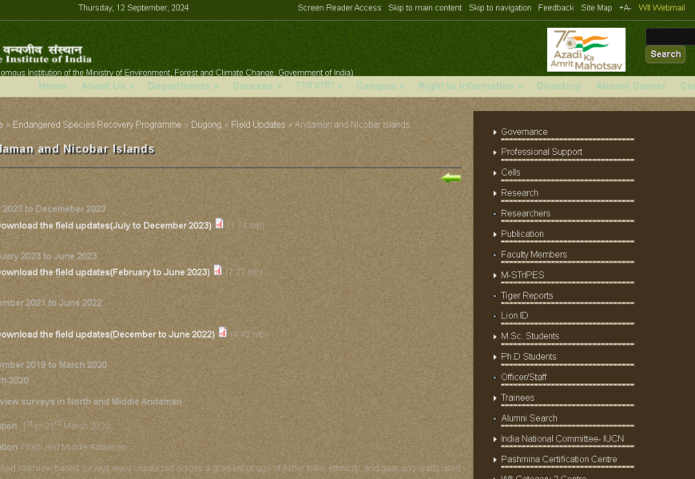Expand Professional Support sidebar item
The width and height of the screenshot is (695, 479).
(541, 152)
